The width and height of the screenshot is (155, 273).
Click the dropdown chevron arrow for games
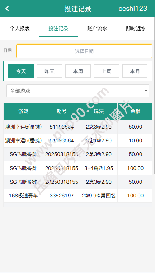click(x=146, y=90)
